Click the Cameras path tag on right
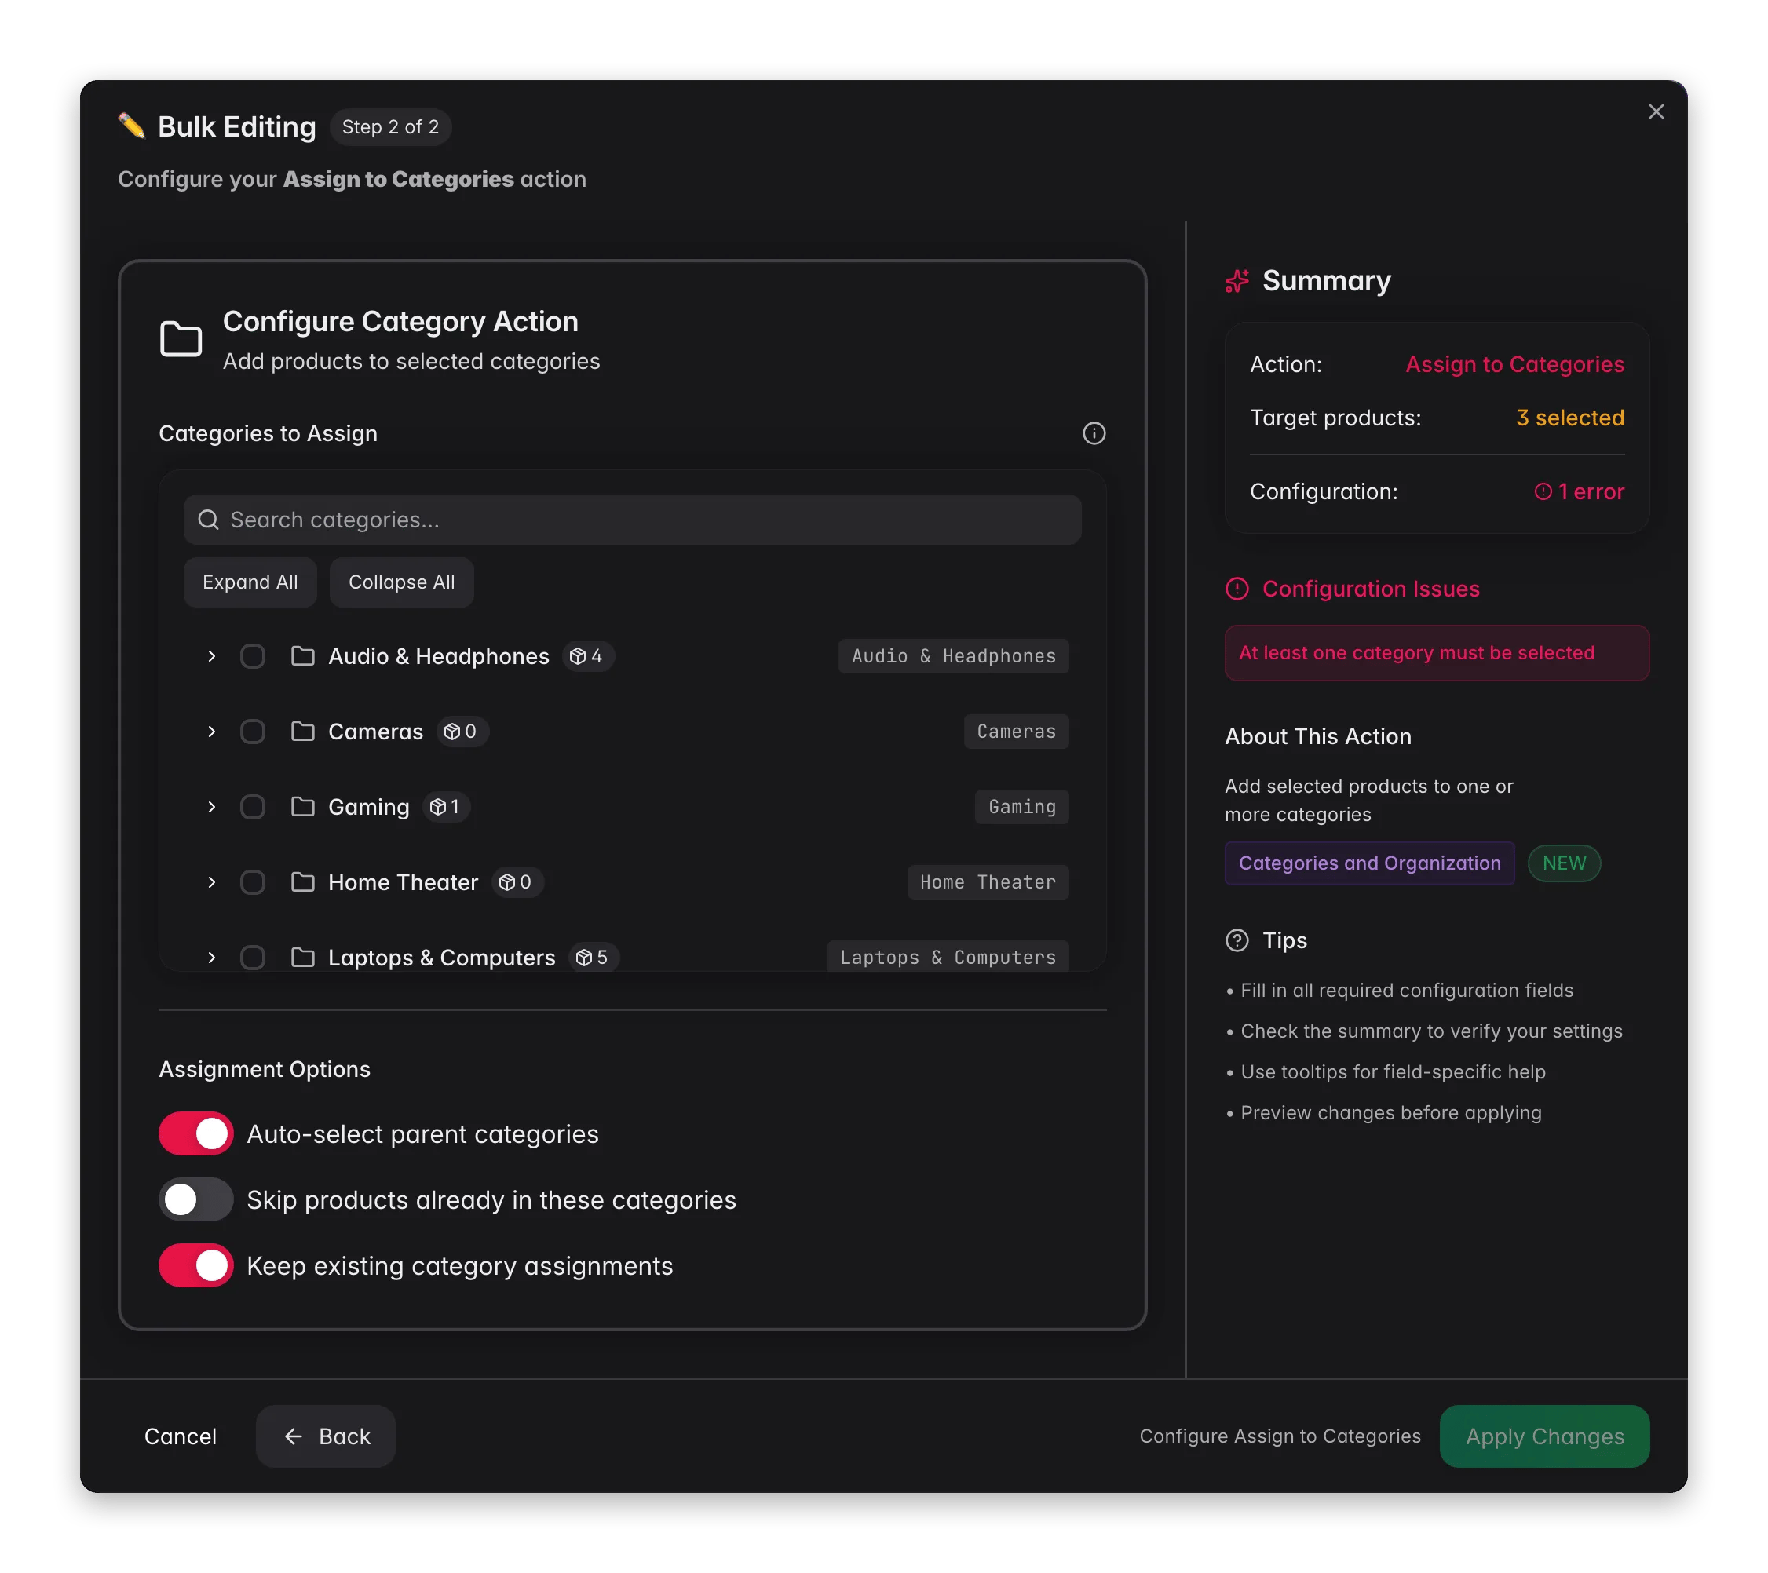Viewport: 1768px width, 1573px height. point(1017,731)
